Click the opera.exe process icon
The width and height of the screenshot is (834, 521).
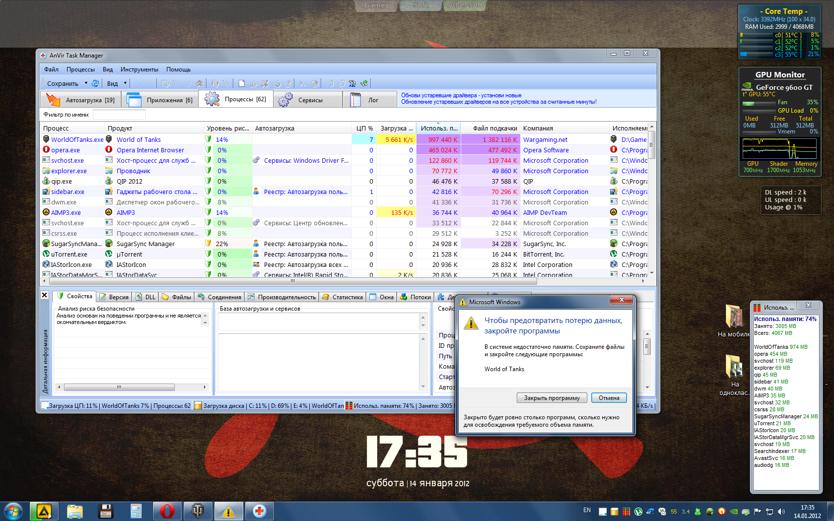pyautogui.click(x=46, y=150)
